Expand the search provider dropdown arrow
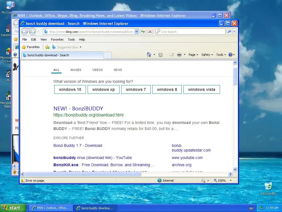Screen dimensions: 282x212 (234, 31)
